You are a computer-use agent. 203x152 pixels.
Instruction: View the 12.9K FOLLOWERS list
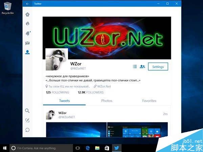(91, 93)
